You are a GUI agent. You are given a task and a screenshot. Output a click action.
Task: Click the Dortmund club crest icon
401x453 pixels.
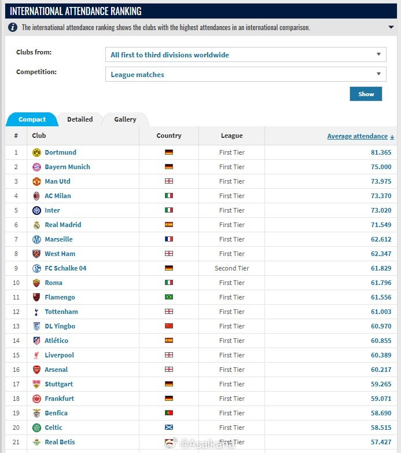(x=36, y=152)
